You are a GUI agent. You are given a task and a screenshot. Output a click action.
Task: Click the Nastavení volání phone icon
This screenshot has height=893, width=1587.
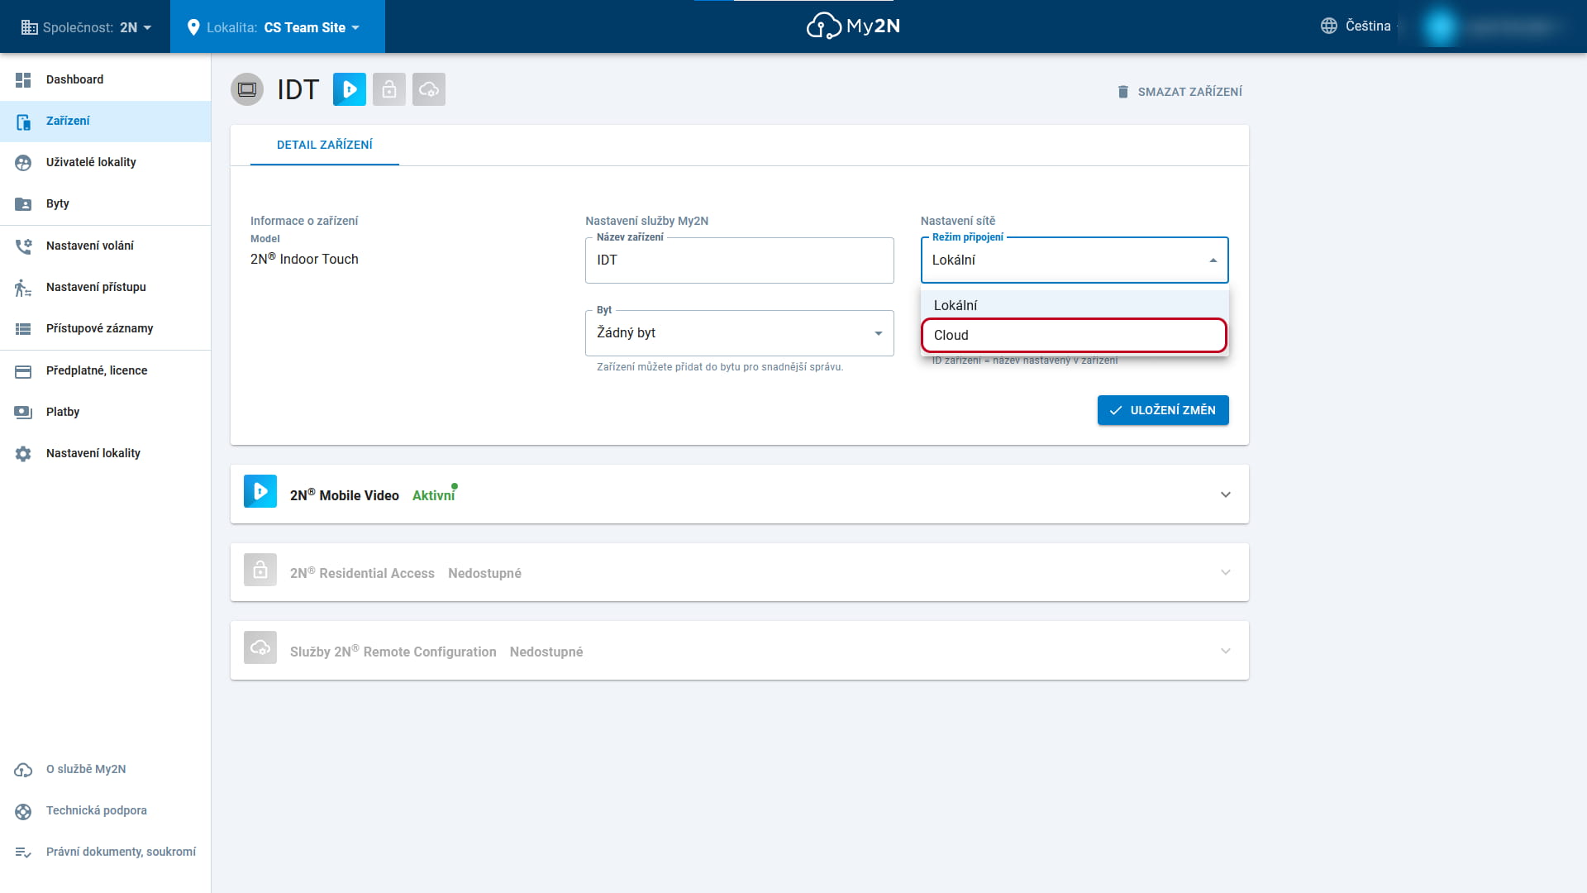click(x=23, y=246)
